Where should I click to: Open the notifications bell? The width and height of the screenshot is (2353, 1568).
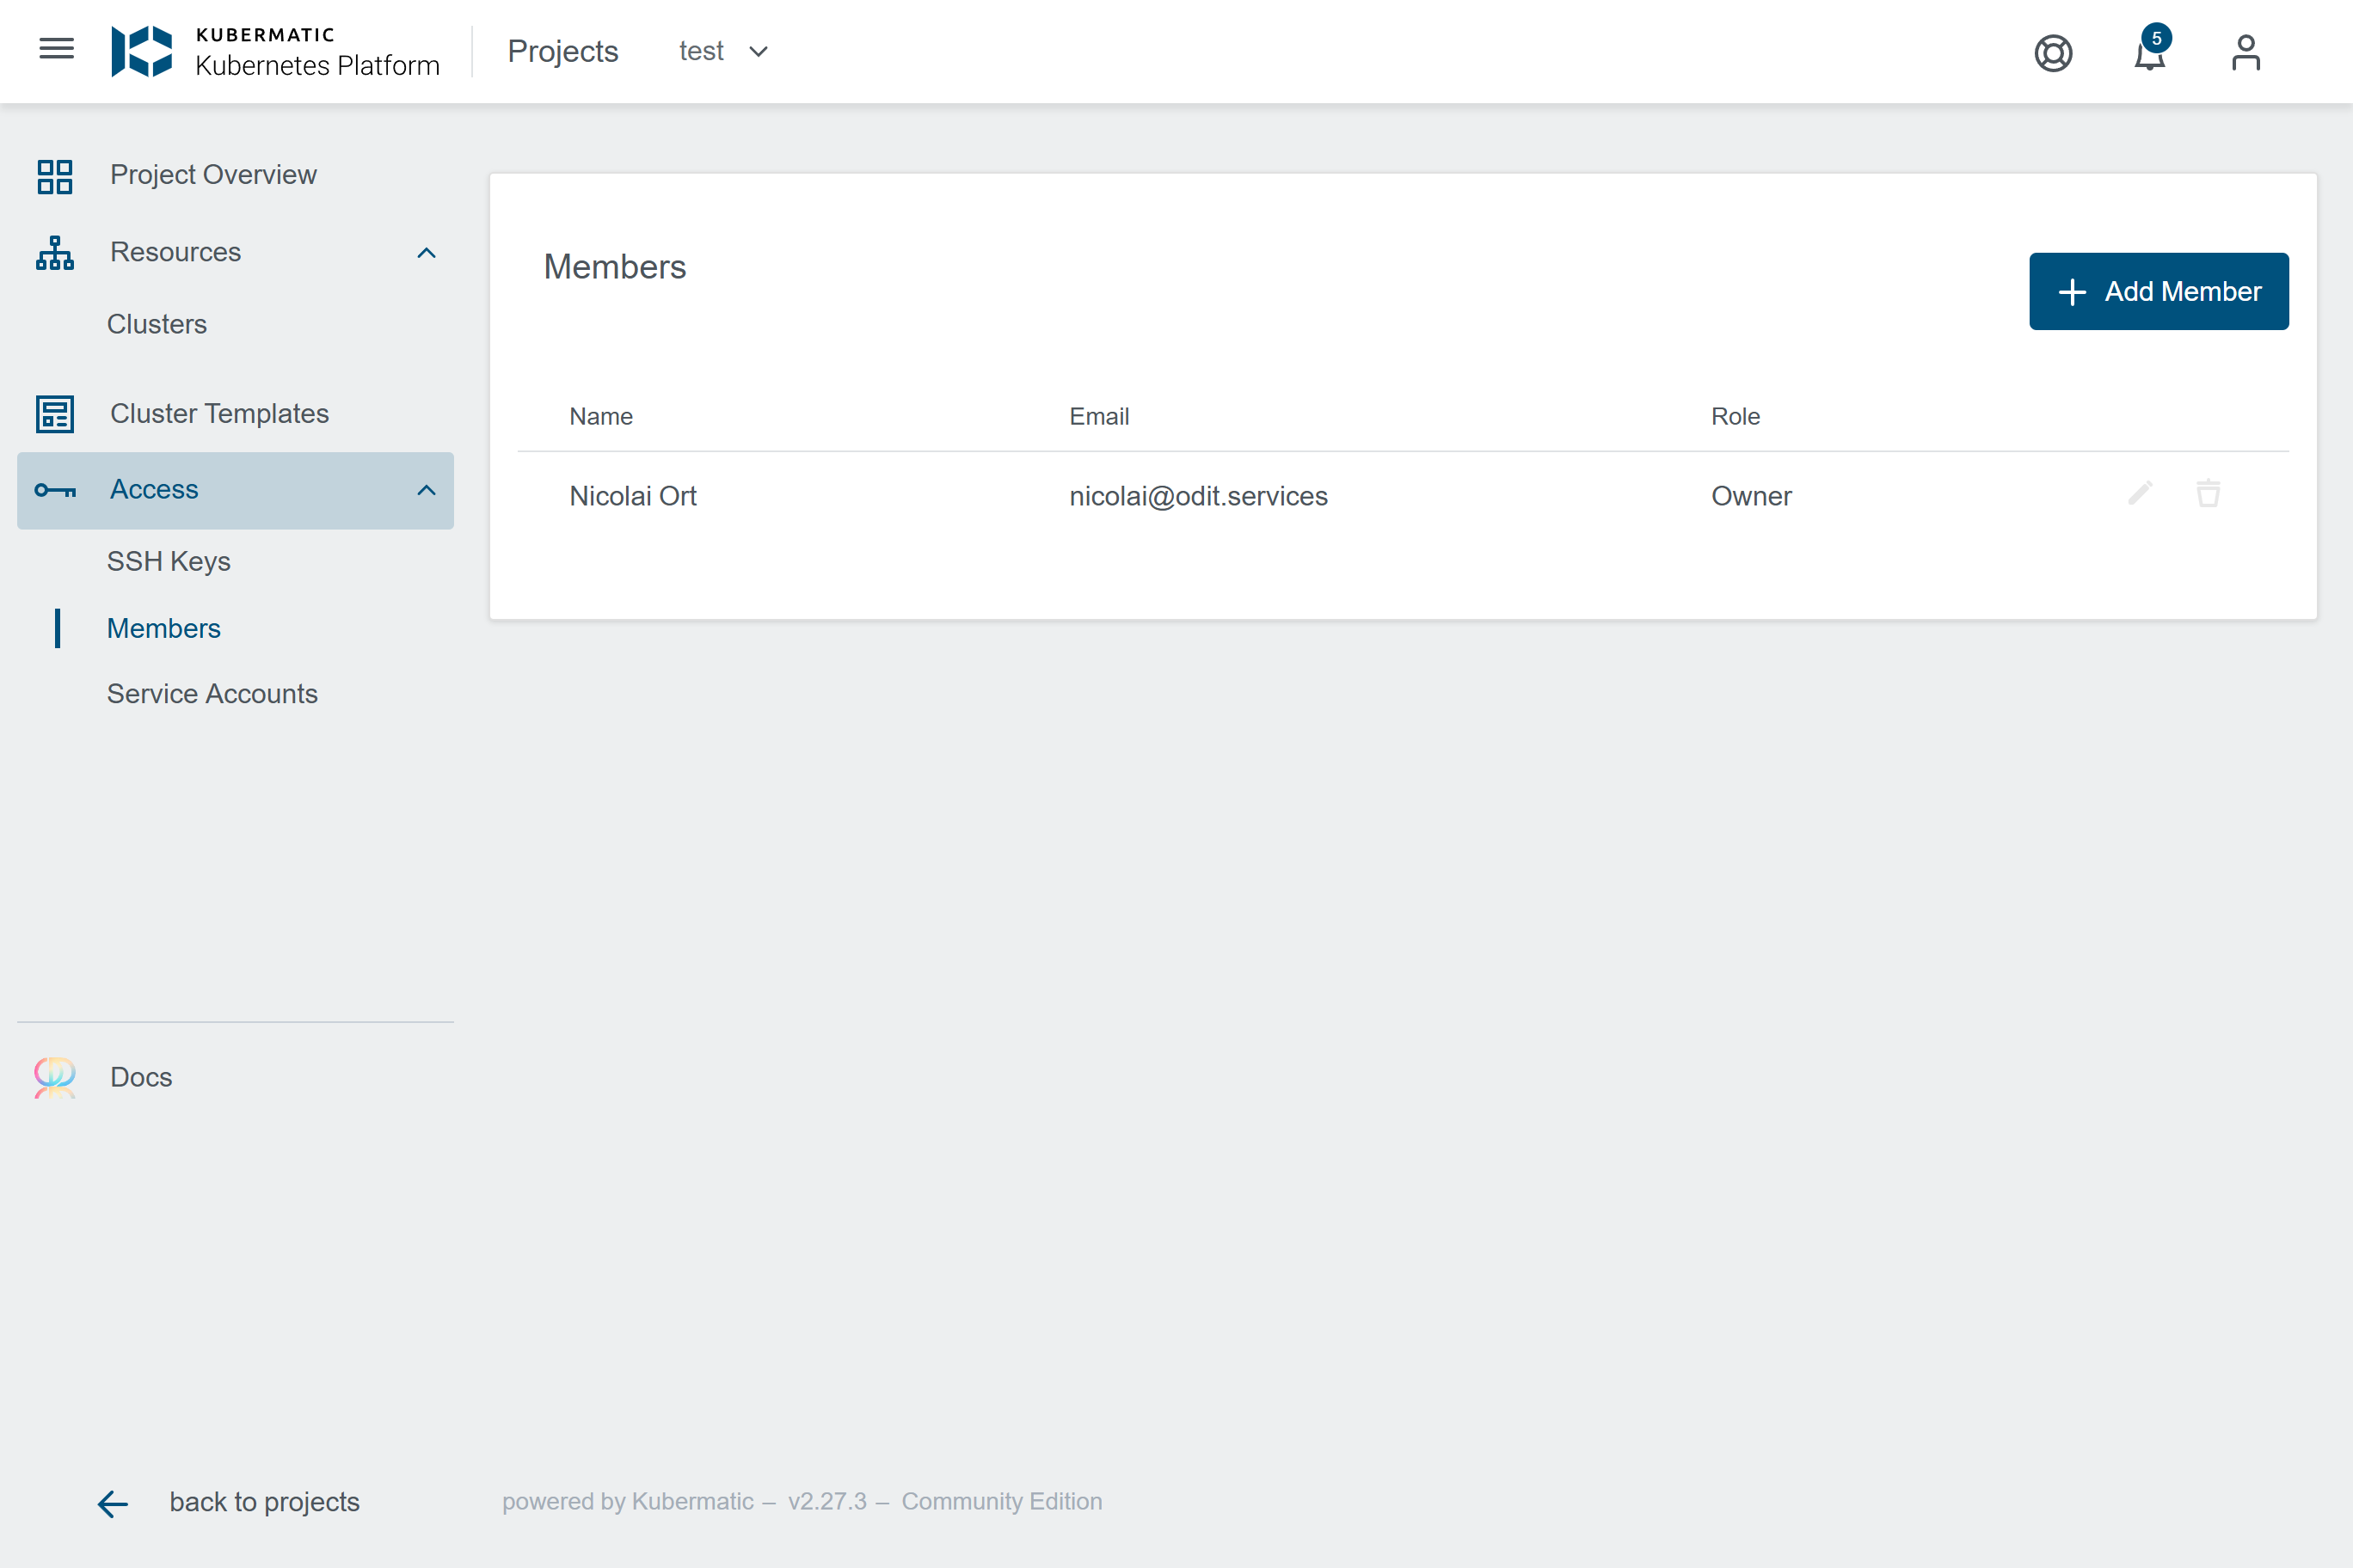click(2149, 54)
